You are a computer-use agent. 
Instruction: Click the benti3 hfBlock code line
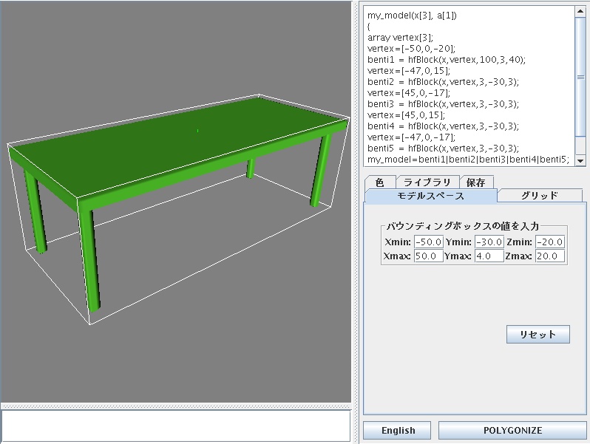444,103
